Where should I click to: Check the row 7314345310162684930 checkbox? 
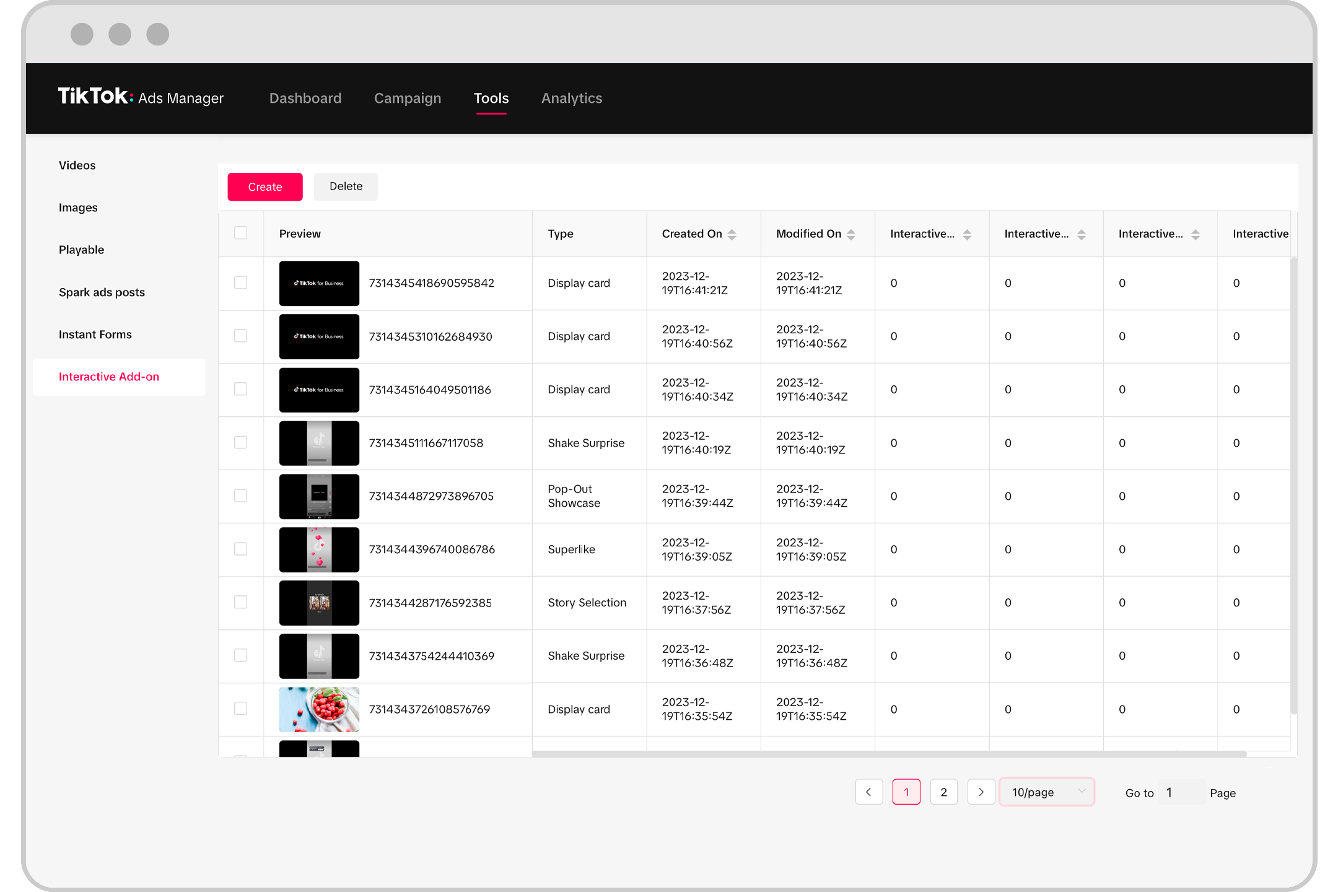pyautogui.click(x=241, y=336)
